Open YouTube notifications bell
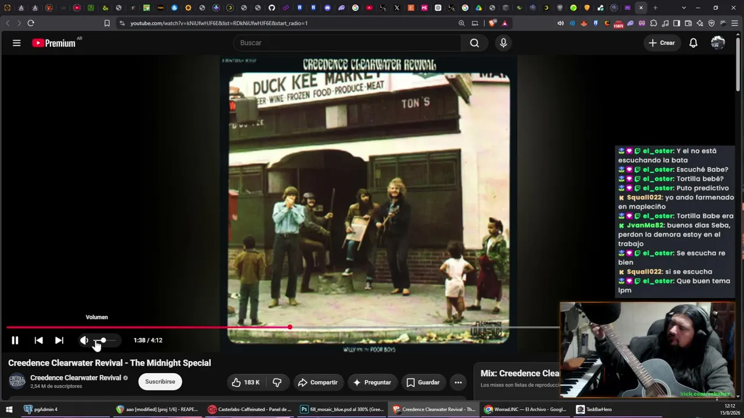The width and height of the screenshot is (744, 418). coord(693,43)
